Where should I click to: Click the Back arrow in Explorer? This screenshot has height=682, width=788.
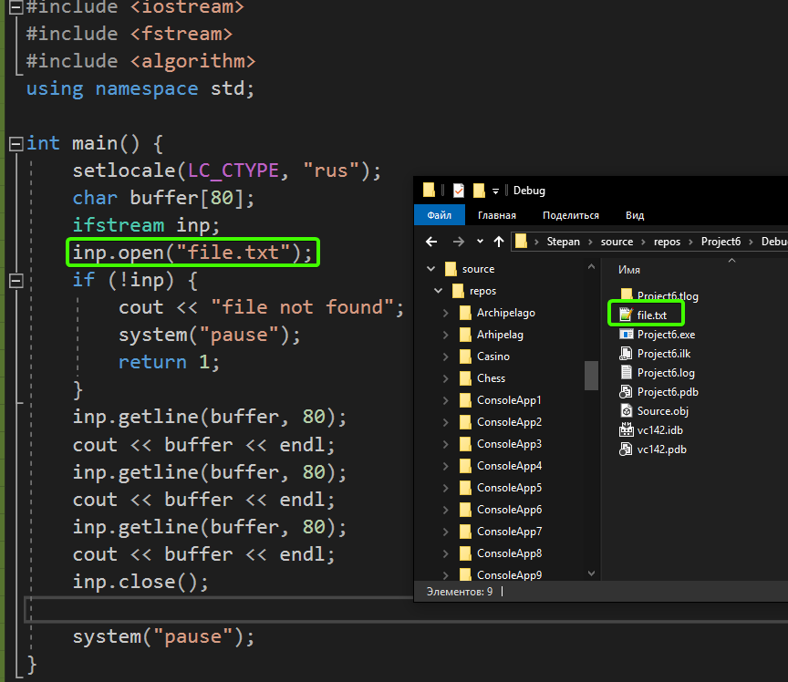(x=432, y=242)
